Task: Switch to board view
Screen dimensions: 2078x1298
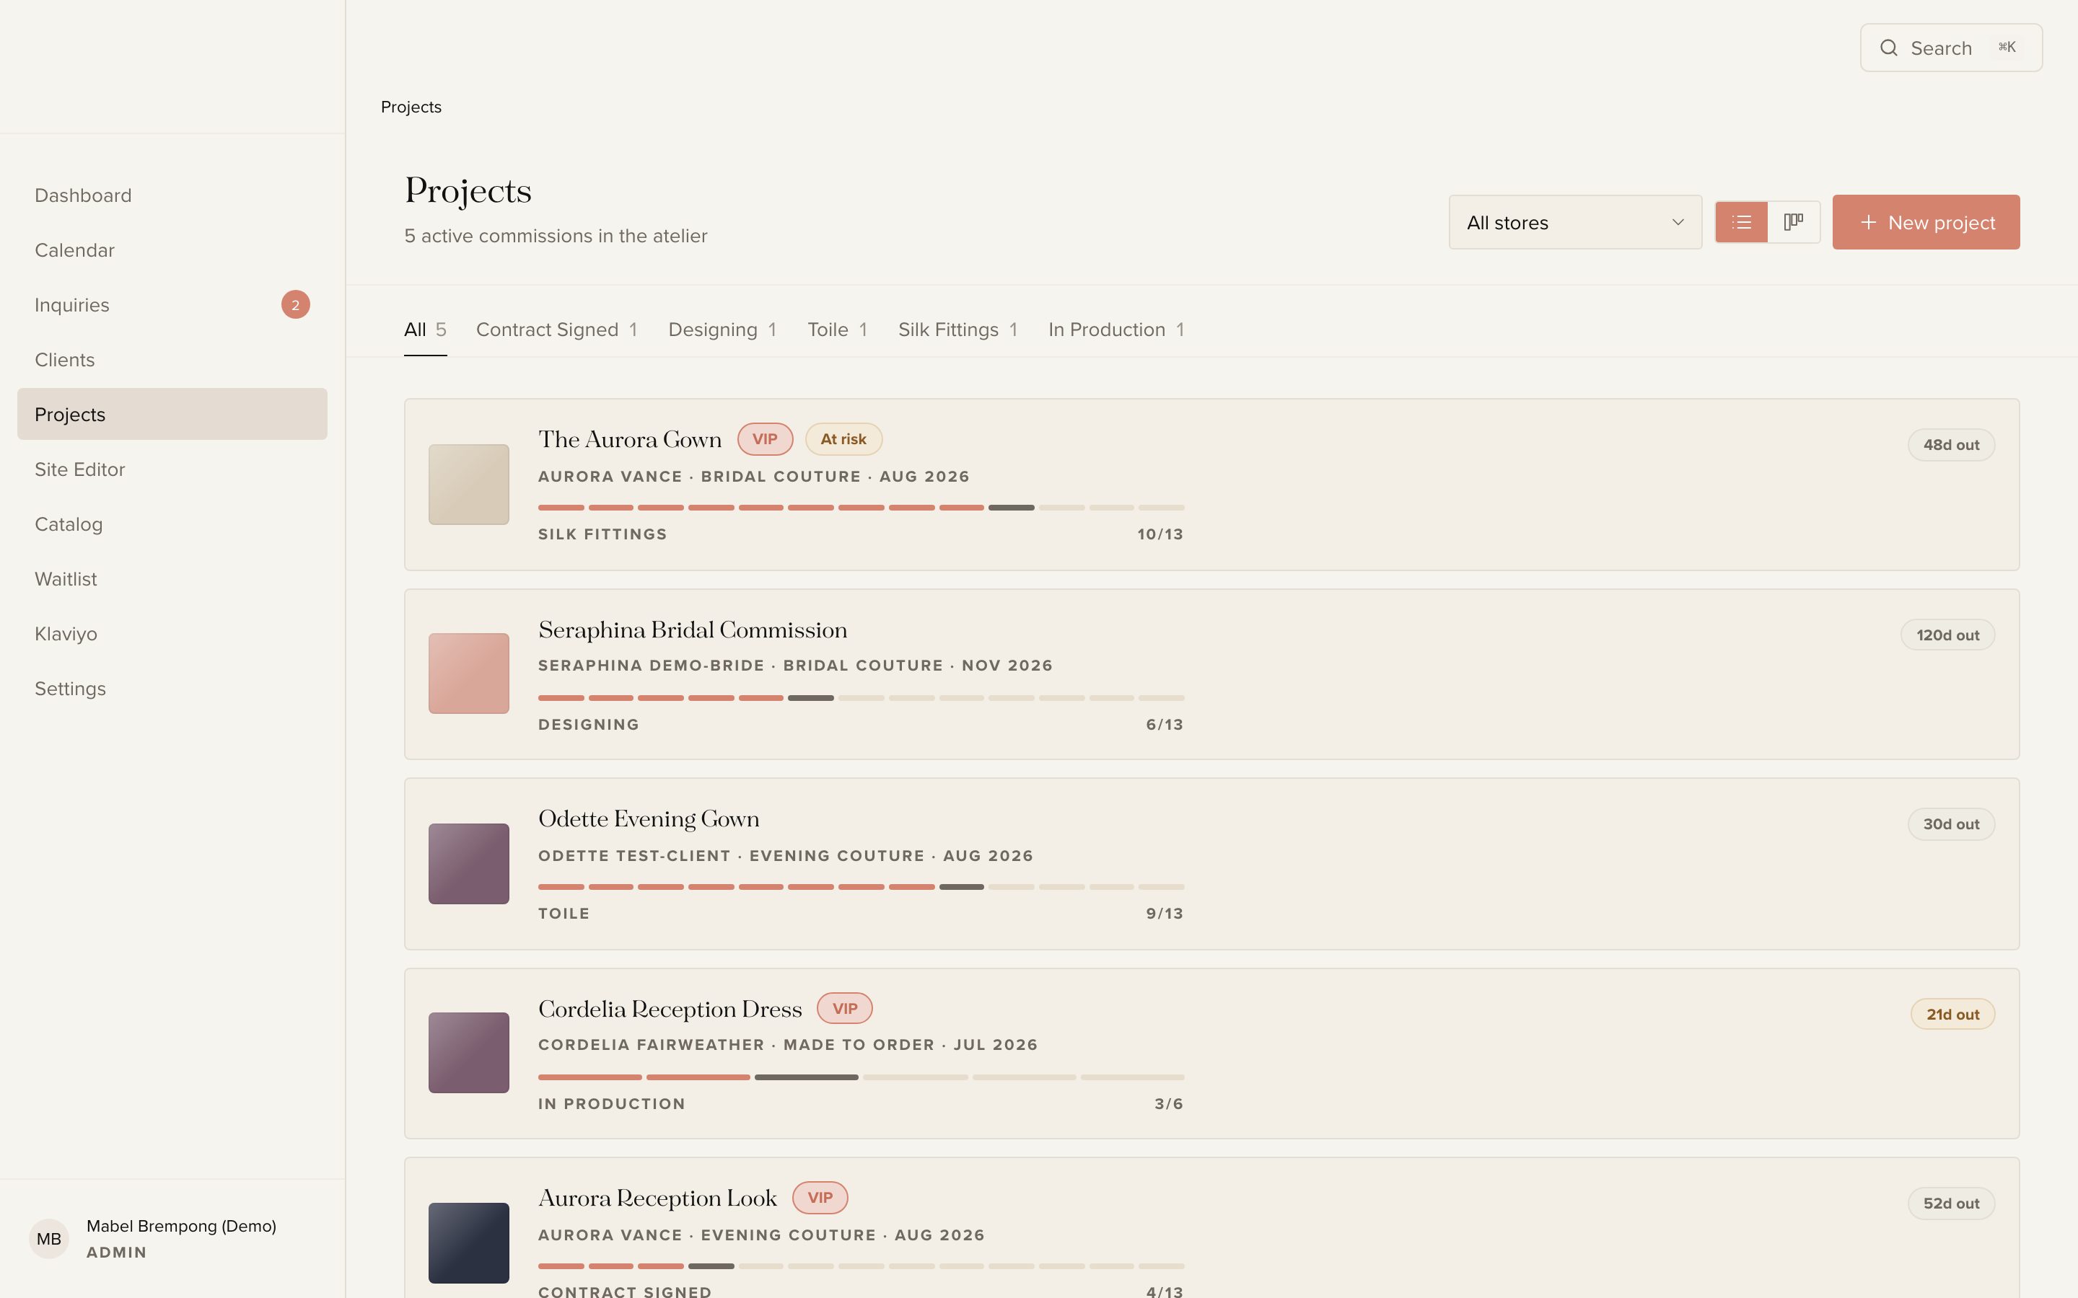Action: [x=1794, y=222]
